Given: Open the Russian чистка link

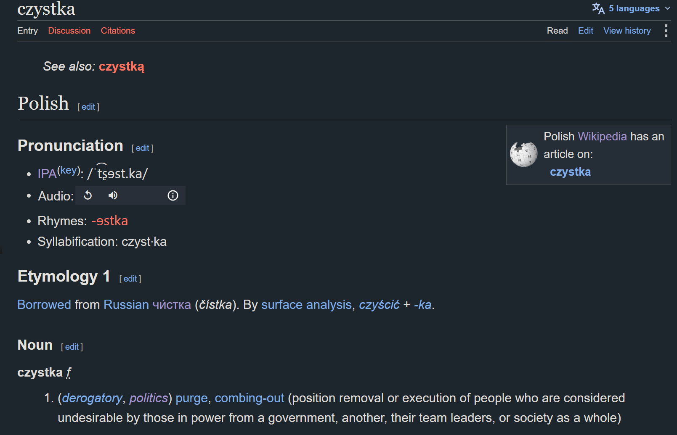Looking at the screenshot, I should (172, 305).
